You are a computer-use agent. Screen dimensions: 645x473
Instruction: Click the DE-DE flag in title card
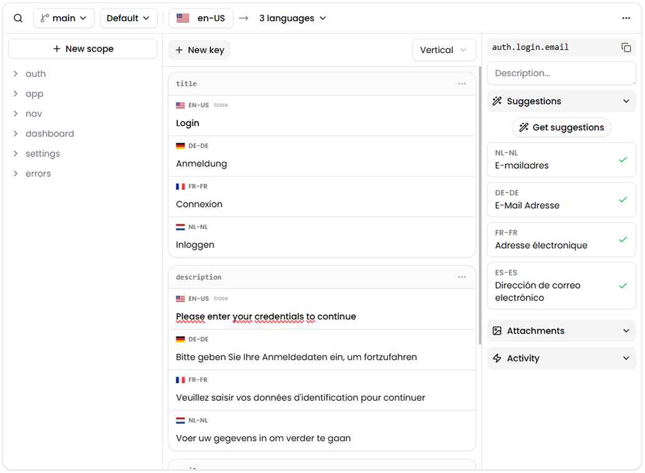click(180, 146)
